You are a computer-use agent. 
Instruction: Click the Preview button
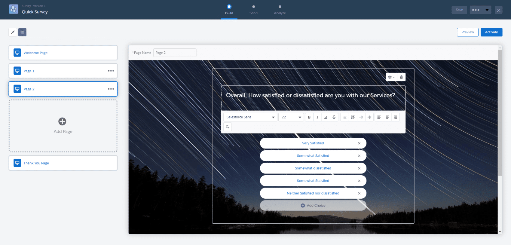click(467, 32)
